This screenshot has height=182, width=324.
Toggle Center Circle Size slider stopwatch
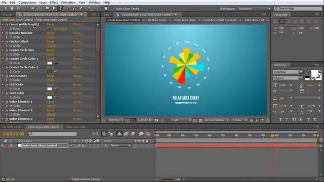(x=11, y=55)
